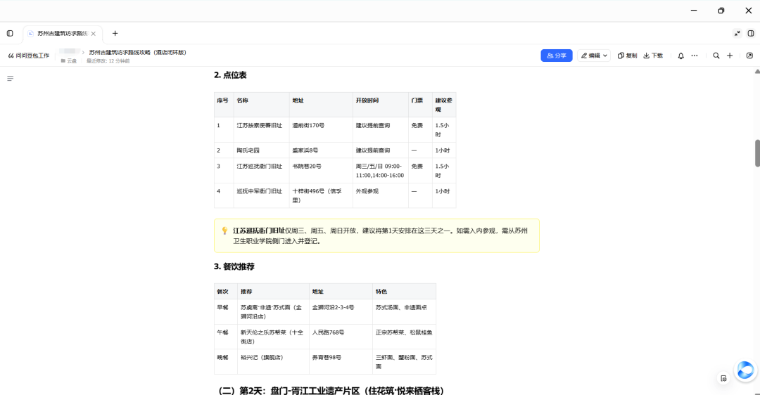Open document in new window icon
The width and height of the screenshot is (760, 395).
click(749, 56)
